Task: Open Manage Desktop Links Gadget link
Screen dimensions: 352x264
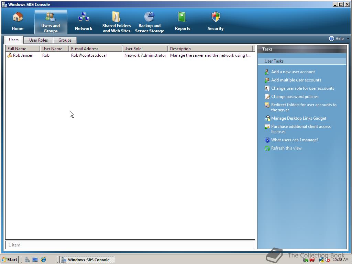Action: (x=299, y=118)
